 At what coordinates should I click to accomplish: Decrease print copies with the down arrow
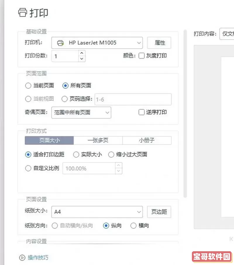82,59
